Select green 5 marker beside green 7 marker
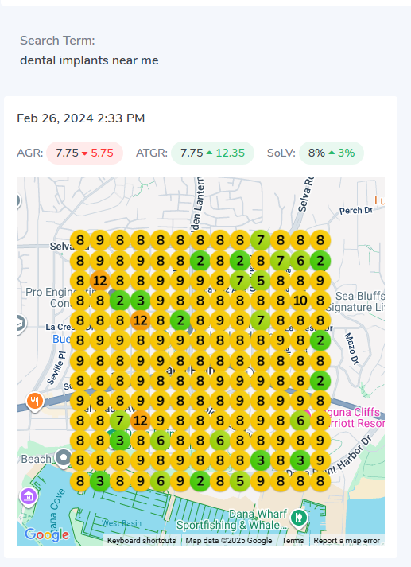Screen dimensions: 411x567 (260, 281)
